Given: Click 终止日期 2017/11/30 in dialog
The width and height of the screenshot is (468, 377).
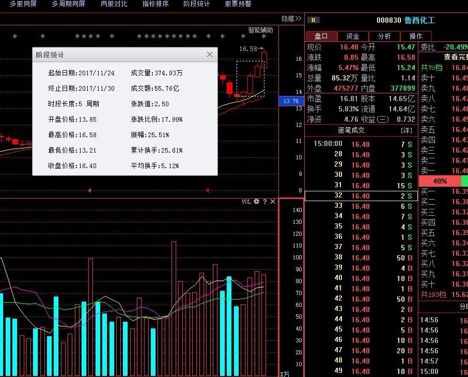Looking at the screenshot, I should click(x=81, y=89).
